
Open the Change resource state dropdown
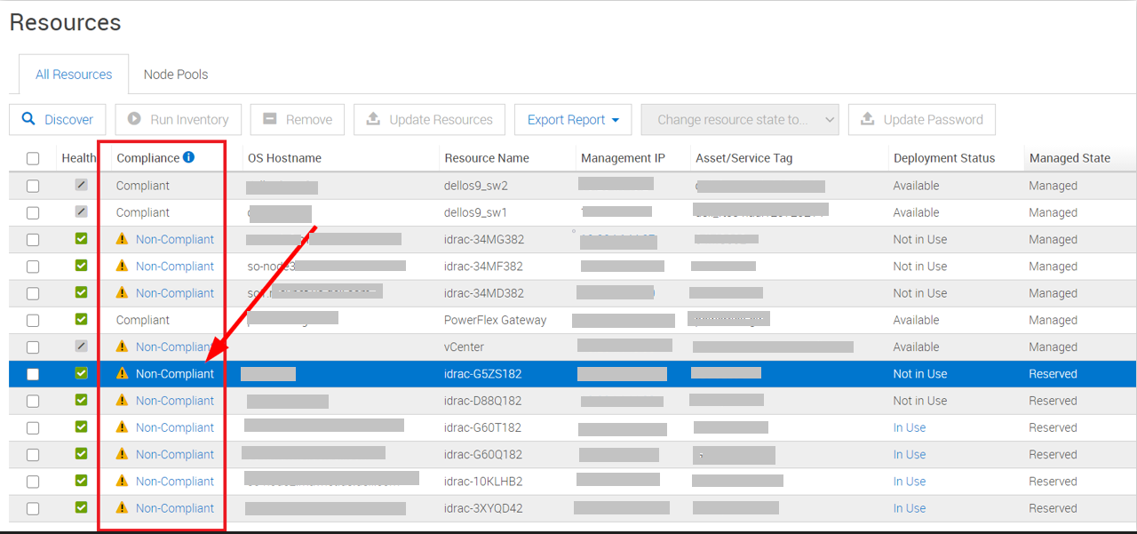pos(739,119)
